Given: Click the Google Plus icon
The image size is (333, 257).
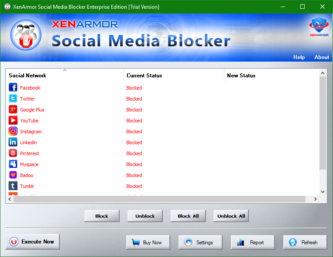Looking at the screenshot, I should click(x=13, y=109).
